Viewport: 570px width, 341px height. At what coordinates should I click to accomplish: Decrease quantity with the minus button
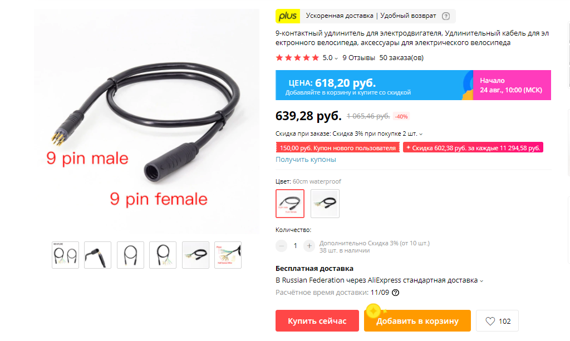[x=281, y=246]
